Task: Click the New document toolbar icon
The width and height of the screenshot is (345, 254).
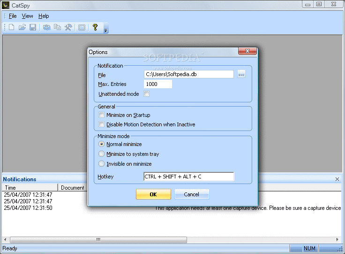Action: (x=11, y=27)
